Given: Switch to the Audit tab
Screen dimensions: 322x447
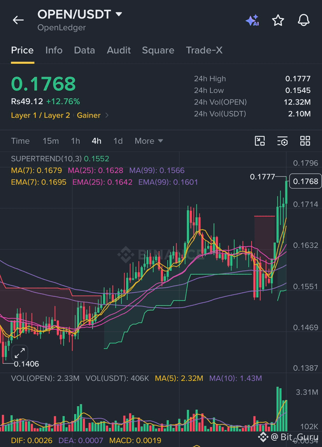Looking at the screenshot, I should coord(119,50).
